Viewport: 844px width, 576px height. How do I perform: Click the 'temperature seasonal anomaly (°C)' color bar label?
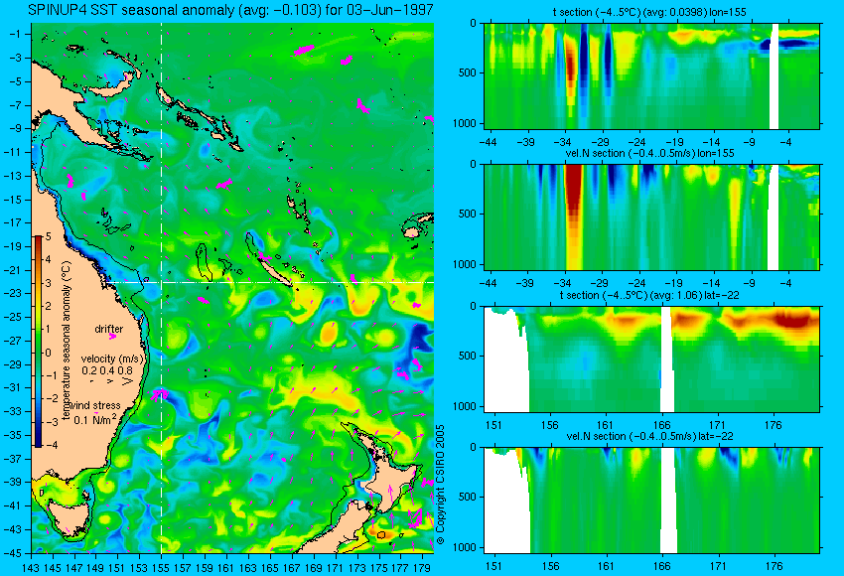pyautogui.click(x=67, y=341)
